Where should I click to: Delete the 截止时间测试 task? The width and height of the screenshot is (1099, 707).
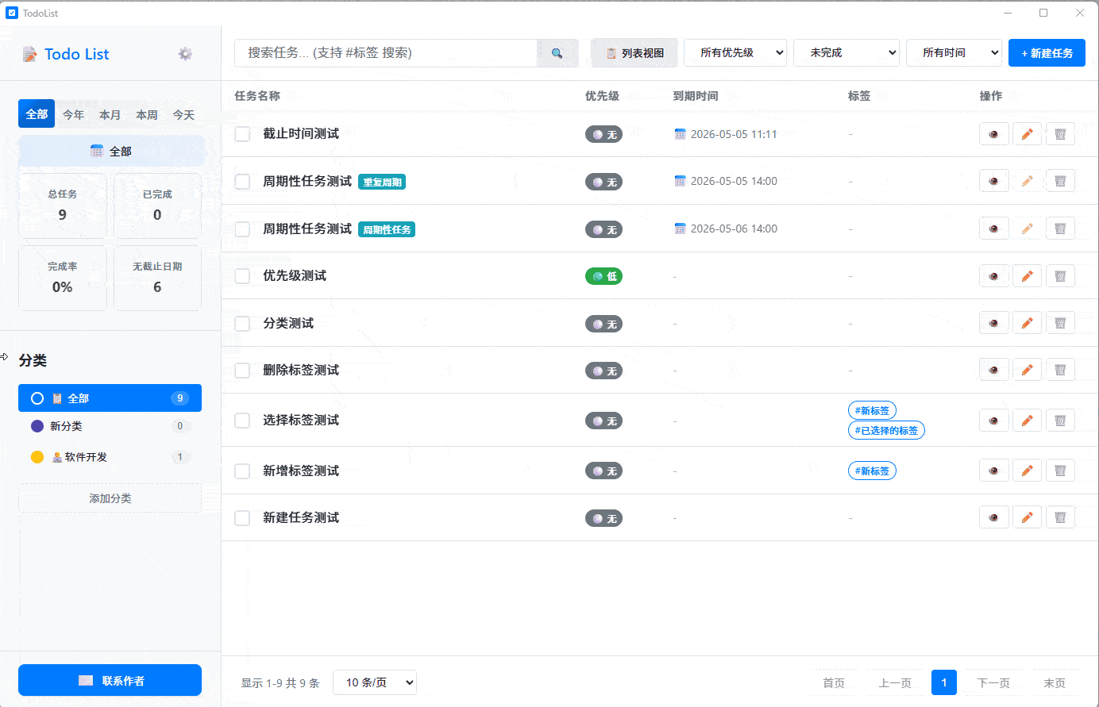pyautogui.click(x=1060, y=134)
